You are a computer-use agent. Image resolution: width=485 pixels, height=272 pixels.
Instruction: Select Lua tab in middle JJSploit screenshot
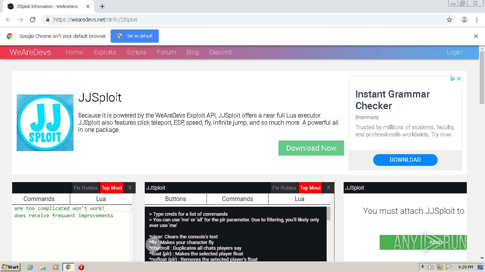coord(299,199)
